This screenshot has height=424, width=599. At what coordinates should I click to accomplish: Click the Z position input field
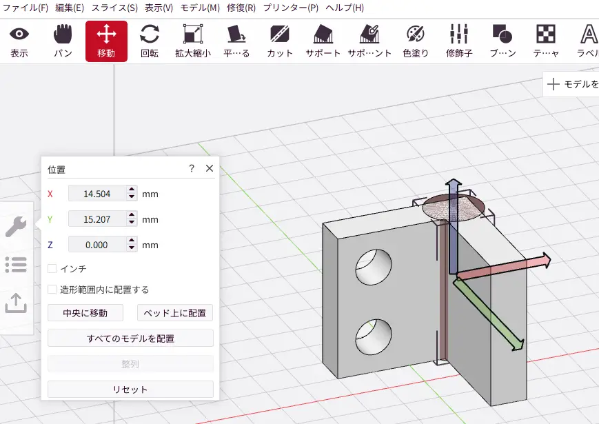[97, 245]
